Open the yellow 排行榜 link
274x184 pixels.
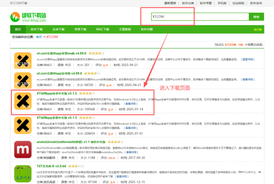[258, 30]
